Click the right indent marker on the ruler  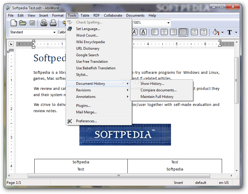point(220,43)
